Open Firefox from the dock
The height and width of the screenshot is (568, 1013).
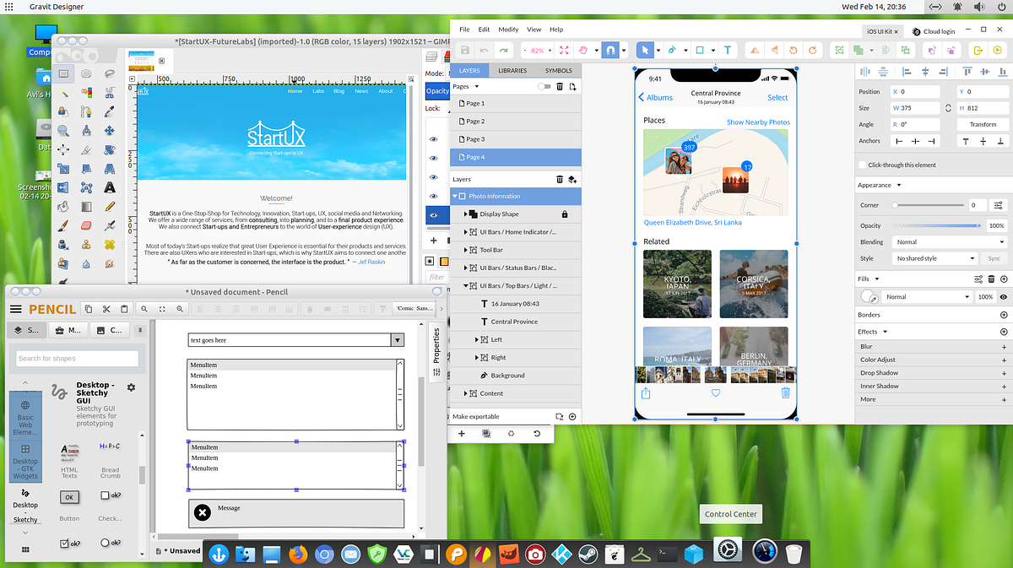(x=297, y=554)
